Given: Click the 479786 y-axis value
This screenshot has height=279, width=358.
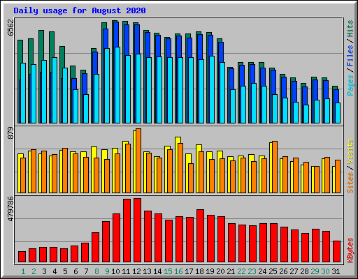Looking at the screenshot, I should pyautogui.click(x=10, y=209).
